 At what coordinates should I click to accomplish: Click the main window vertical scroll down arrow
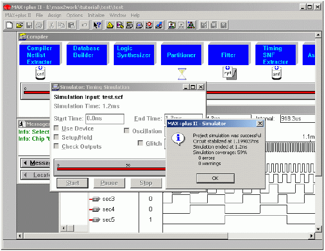[x=319, y=229]
